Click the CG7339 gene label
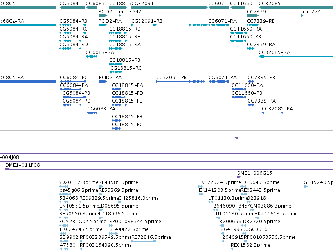 [256, 11]
